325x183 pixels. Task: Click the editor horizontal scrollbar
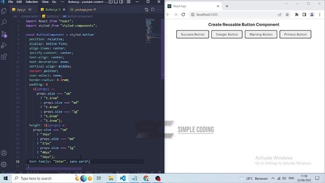point(53,169)
